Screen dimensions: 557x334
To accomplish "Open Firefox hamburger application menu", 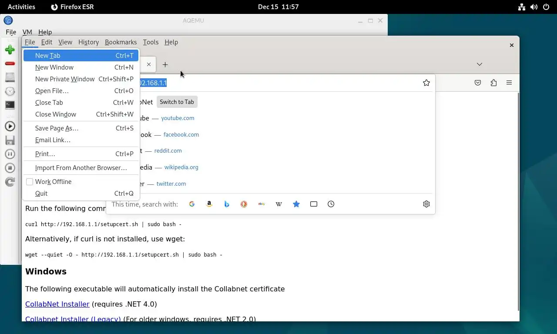I will [509, 83].
